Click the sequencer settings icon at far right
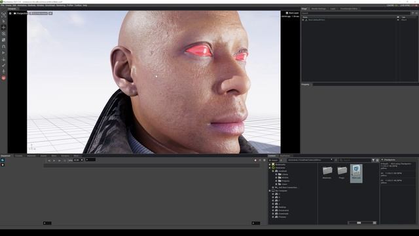This screenshot has width=419, height=236. point(264,160)
